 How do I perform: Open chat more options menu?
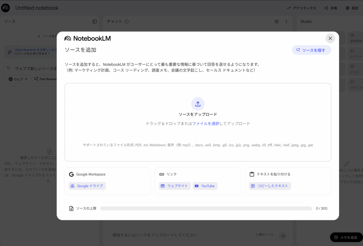tap(286, 21)
